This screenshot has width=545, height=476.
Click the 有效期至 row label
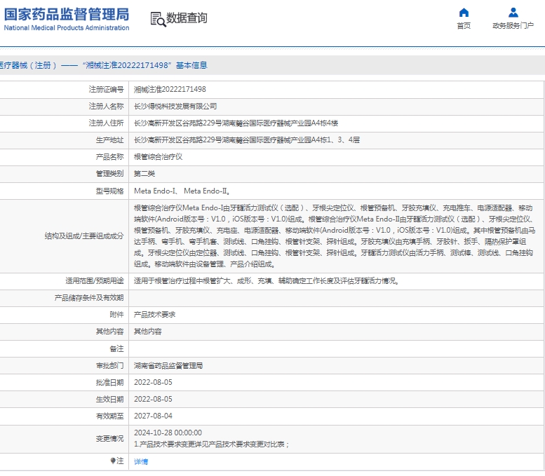click(109, 416)
